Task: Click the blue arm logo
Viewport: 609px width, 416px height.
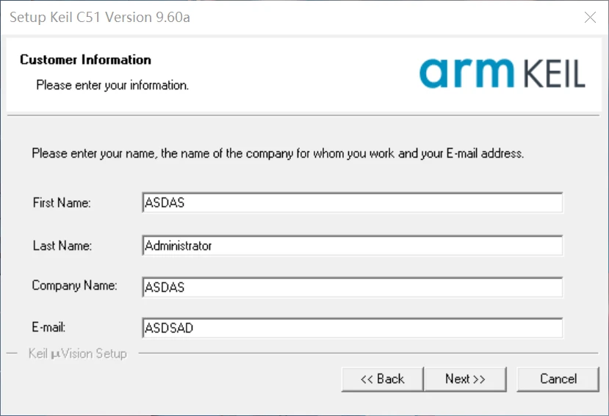Action: point(467,73)
